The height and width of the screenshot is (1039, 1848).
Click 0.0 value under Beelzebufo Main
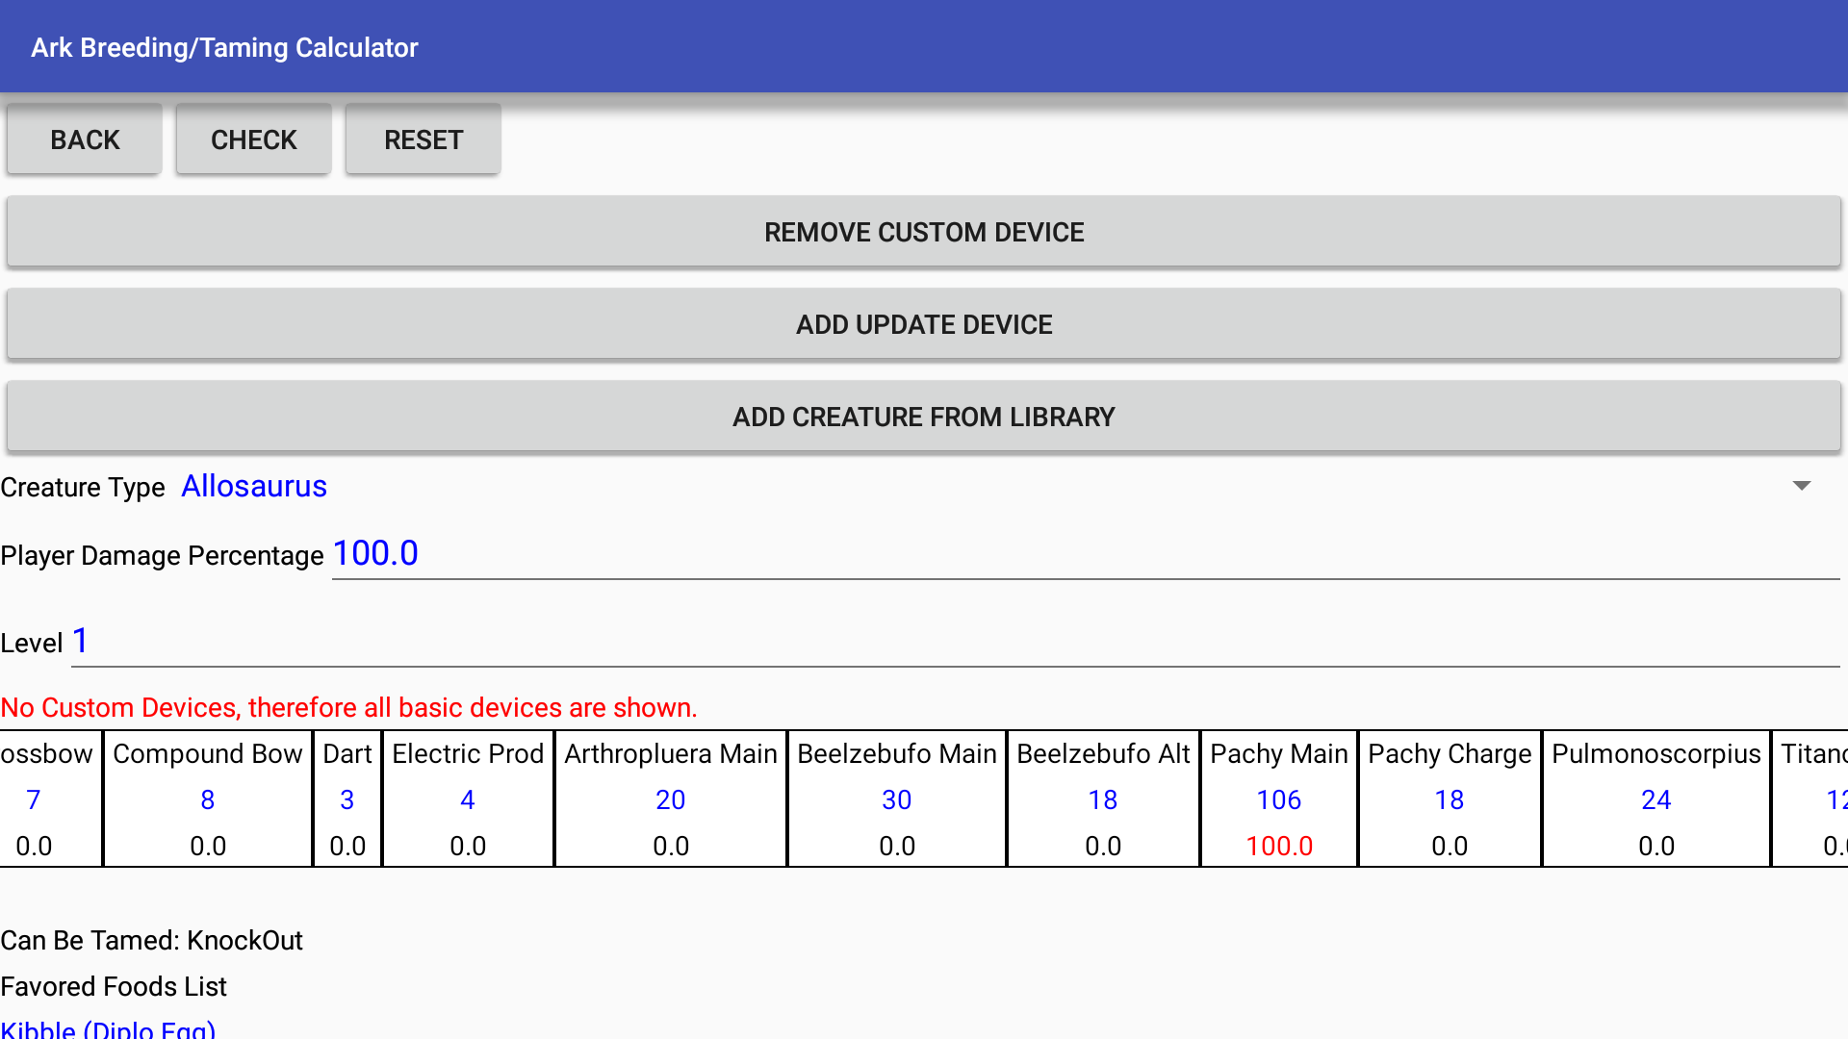(897, 846)
